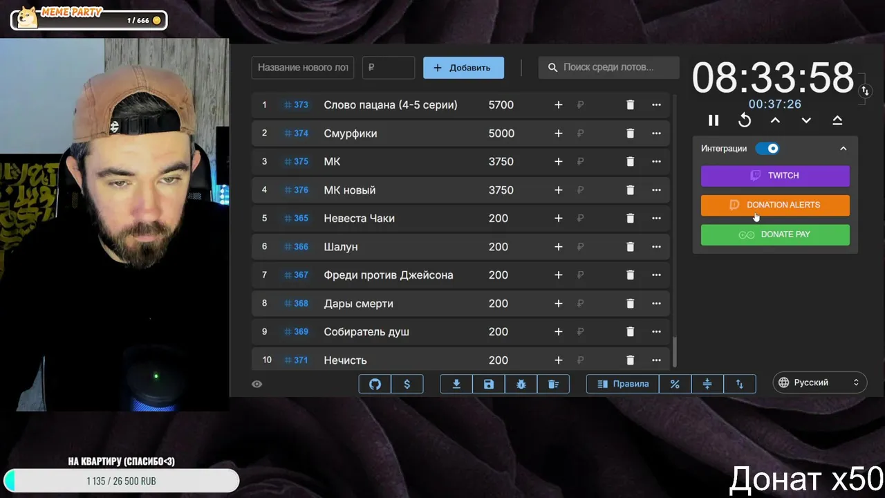885x498 pixels.
Task: Collapse the Интеграции panel
Action: tap(843, 149)
